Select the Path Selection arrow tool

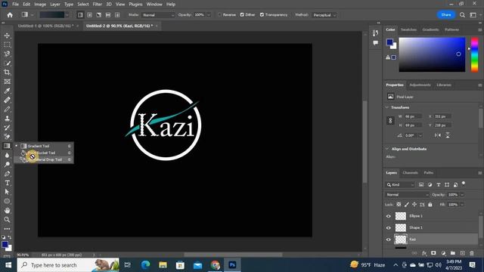tap(7, 192)
